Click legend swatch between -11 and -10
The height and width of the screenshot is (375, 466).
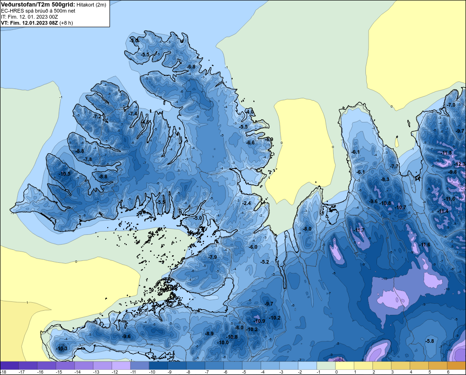coord(140,366)
